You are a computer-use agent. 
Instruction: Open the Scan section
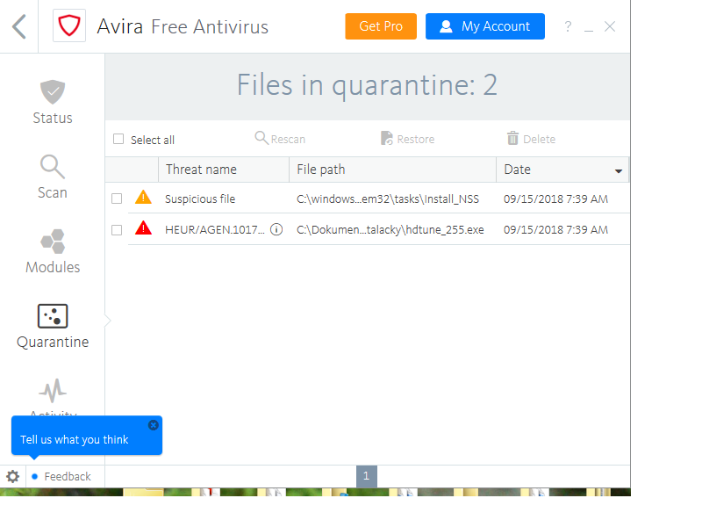coord(53,177)
